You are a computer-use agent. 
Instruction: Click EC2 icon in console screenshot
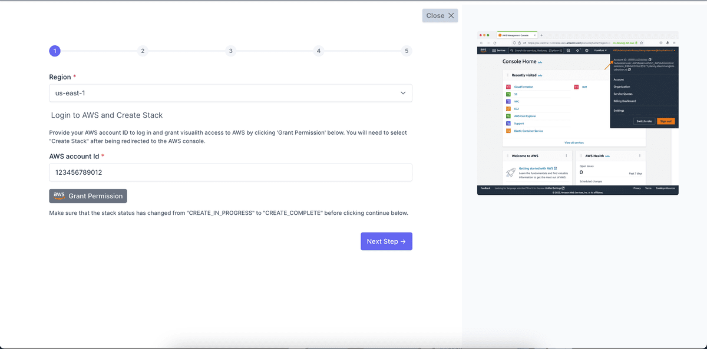click(x=508, y=109)
